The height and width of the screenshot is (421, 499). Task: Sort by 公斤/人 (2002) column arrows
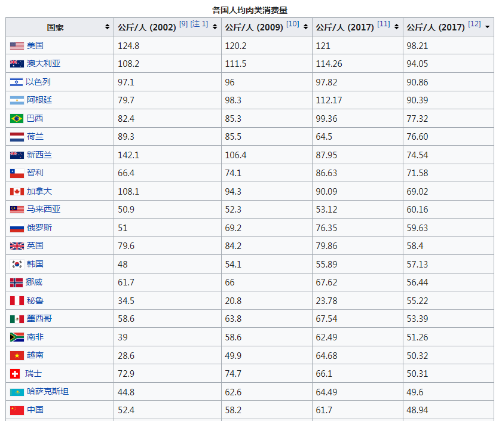(215, 27)
